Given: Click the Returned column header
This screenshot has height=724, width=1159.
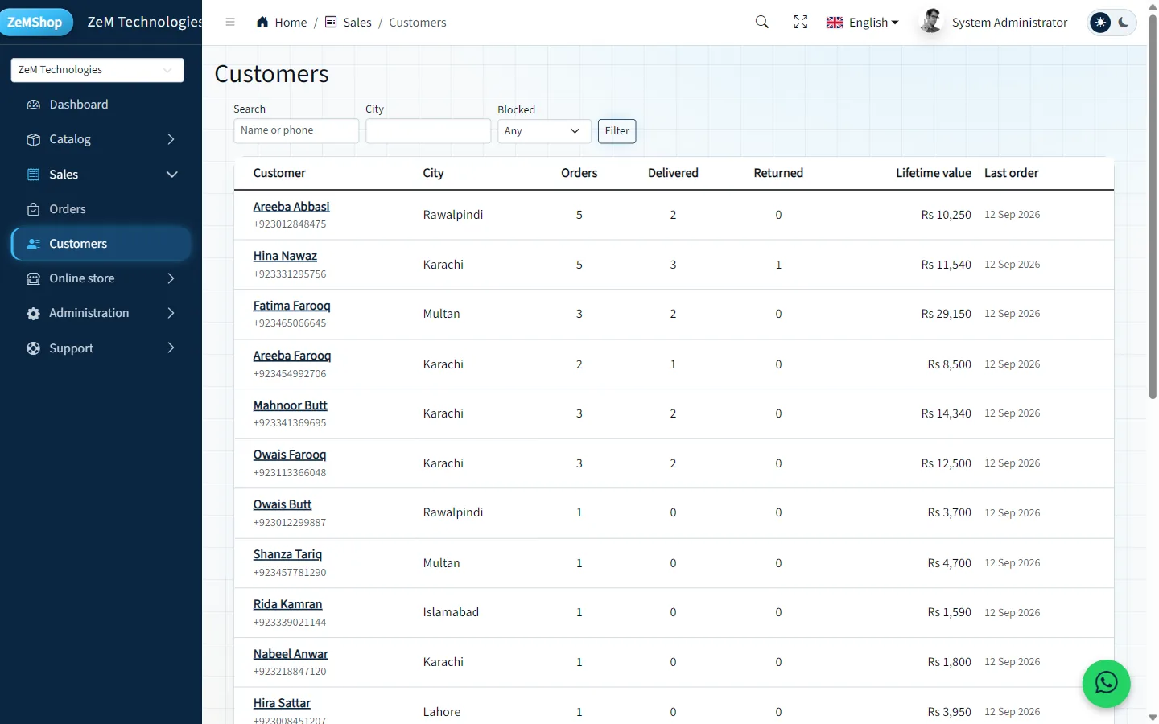Looking at the screenshot, I should 778,173.
